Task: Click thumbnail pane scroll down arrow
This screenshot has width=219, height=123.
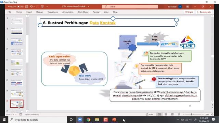Action: pyautogui.click(x=27, y=111)
